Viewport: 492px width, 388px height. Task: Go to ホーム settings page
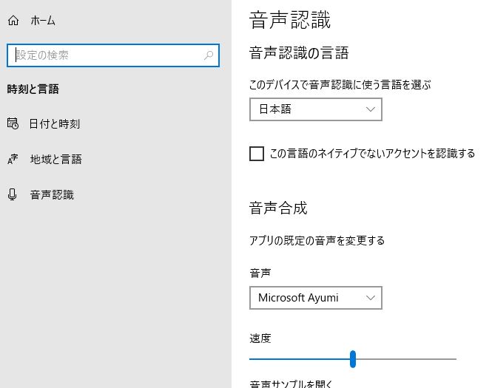tap(43, 21)
